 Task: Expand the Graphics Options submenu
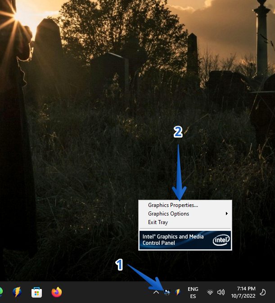pyautogui.click(x=185, y=214)
